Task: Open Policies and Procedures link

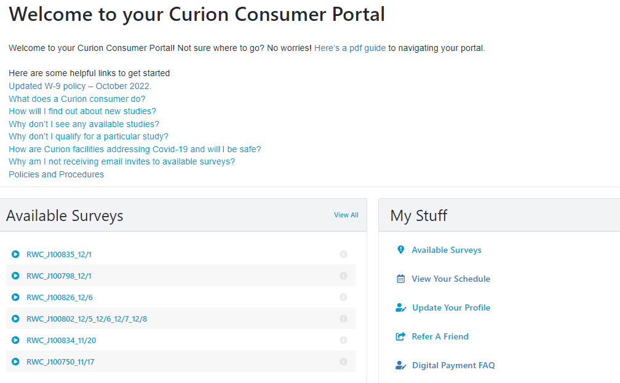Action: pyautogui.click(x=56, y=174)
